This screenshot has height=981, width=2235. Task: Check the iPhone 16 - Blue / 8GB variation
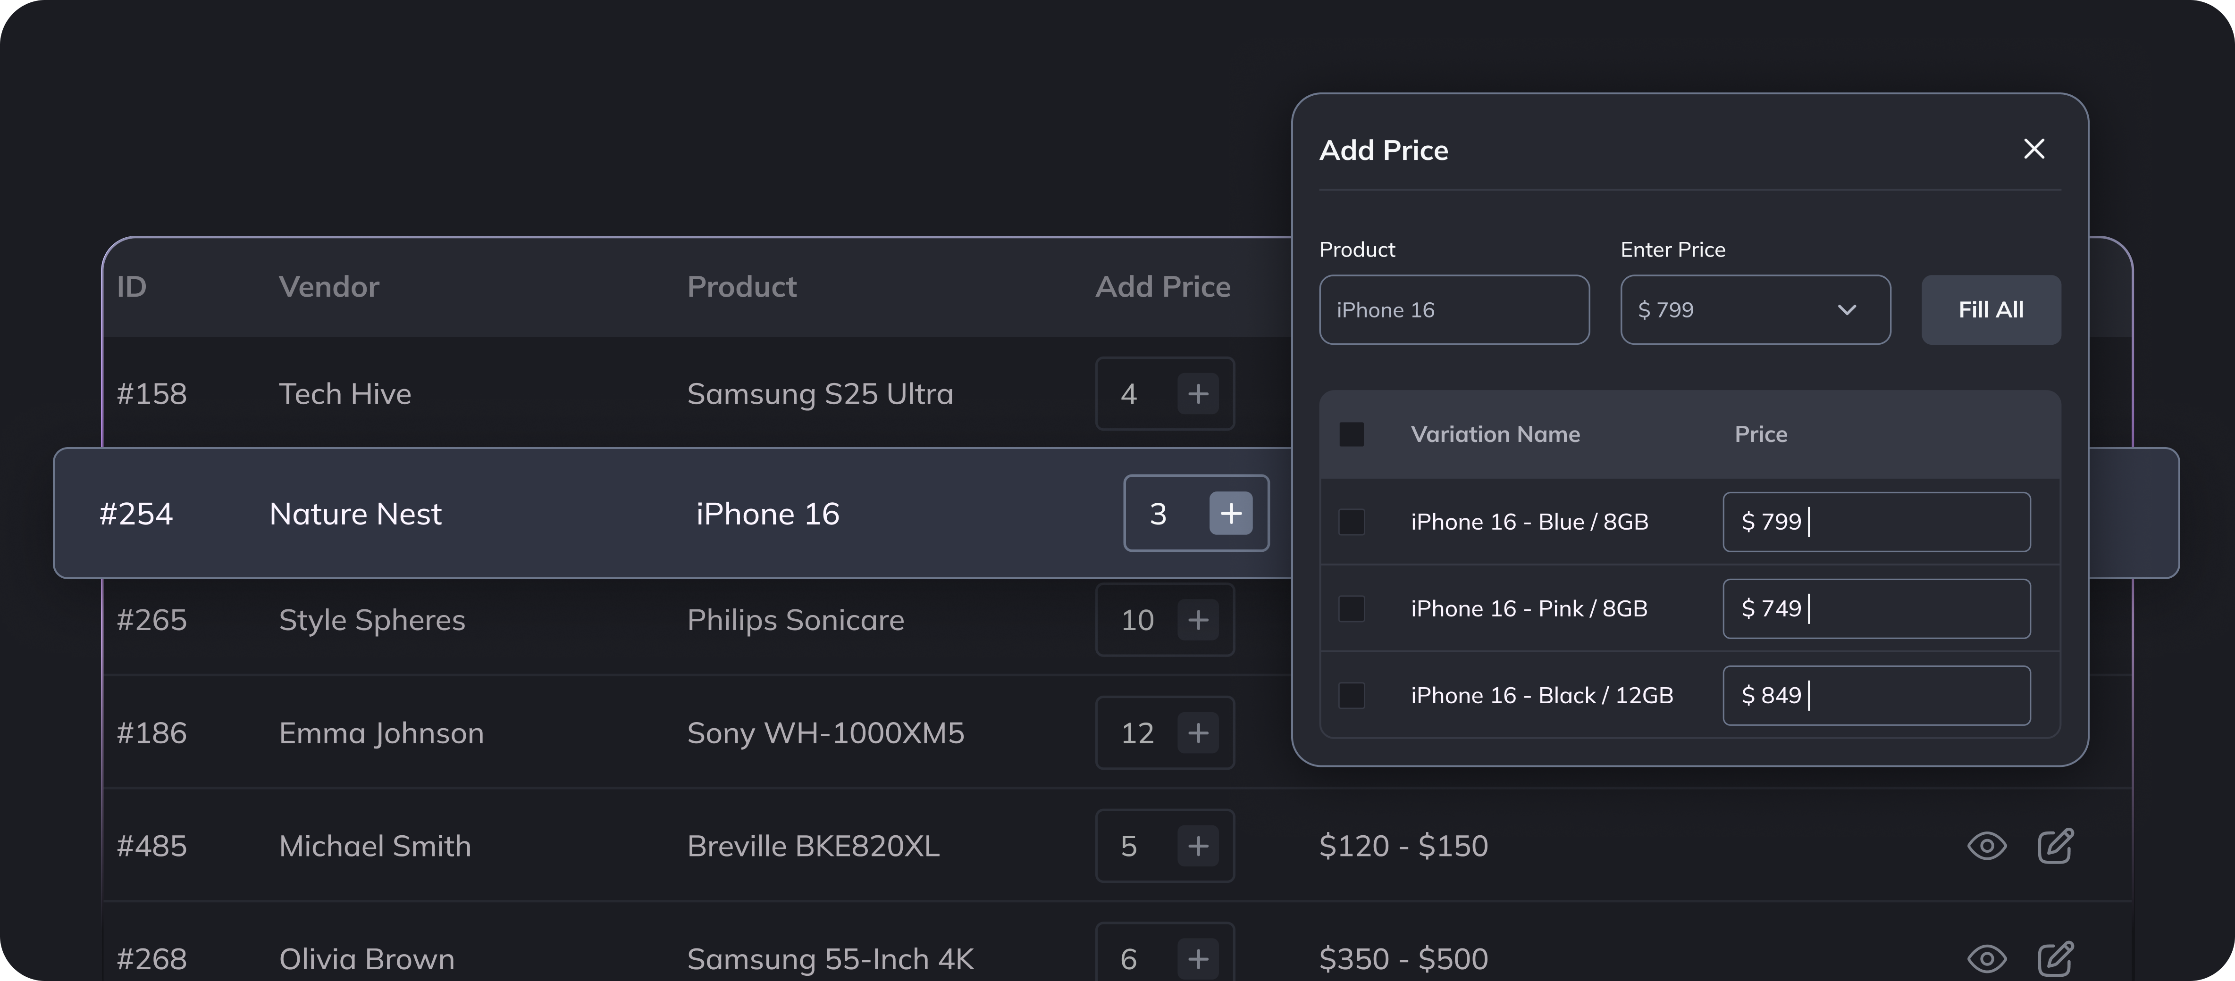pos(1352,521)
